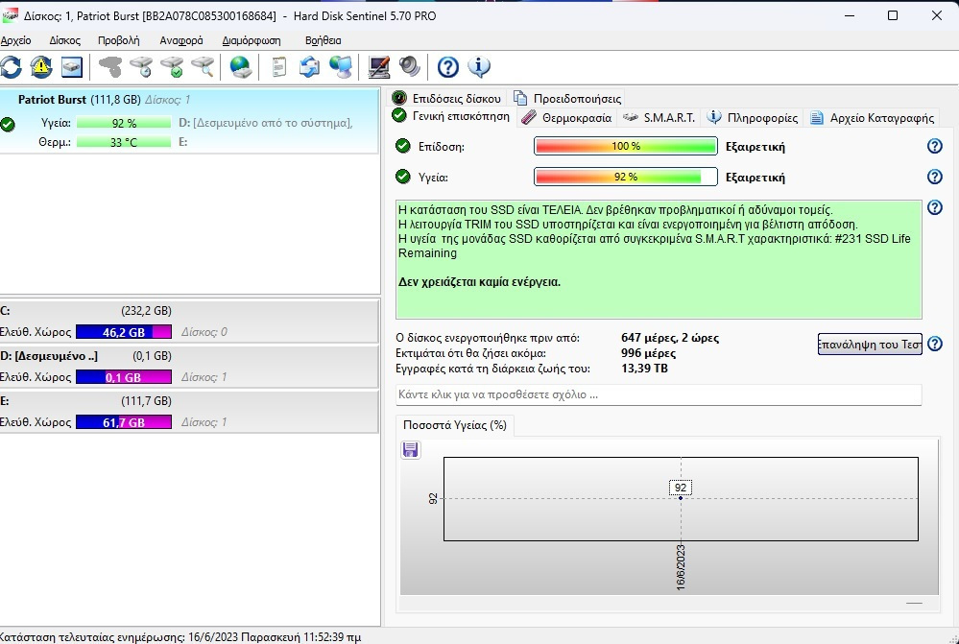Click the Δεν χρειάζεται καμία ενέργεια text
This screenshot has width=959, height=644.
tap(480, 282)
